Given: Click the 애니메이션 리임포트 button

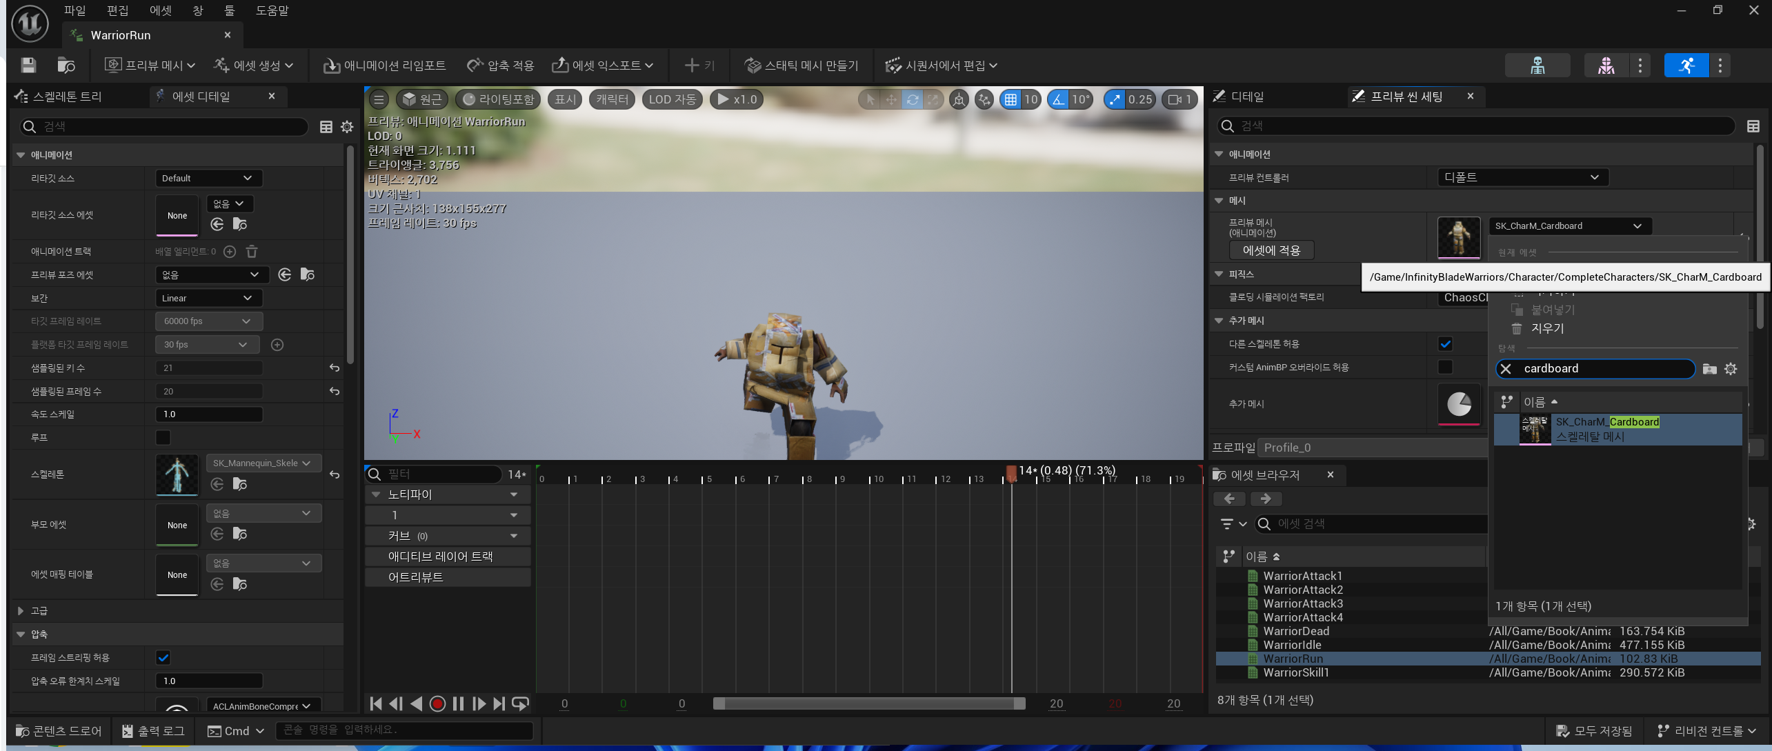Looking at the screenshot, I should click(385, 66).
